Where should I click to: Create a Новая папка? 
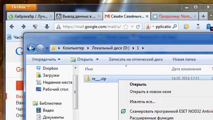click(184, 59)
